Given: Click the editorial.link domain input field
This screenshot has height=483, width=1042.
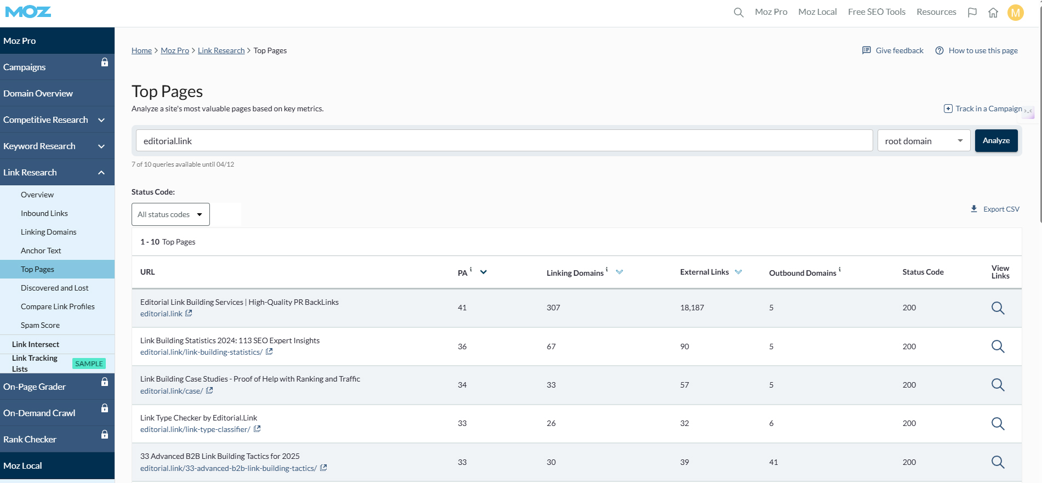Looking at the screenshot, I should click(x=504, y=140).
